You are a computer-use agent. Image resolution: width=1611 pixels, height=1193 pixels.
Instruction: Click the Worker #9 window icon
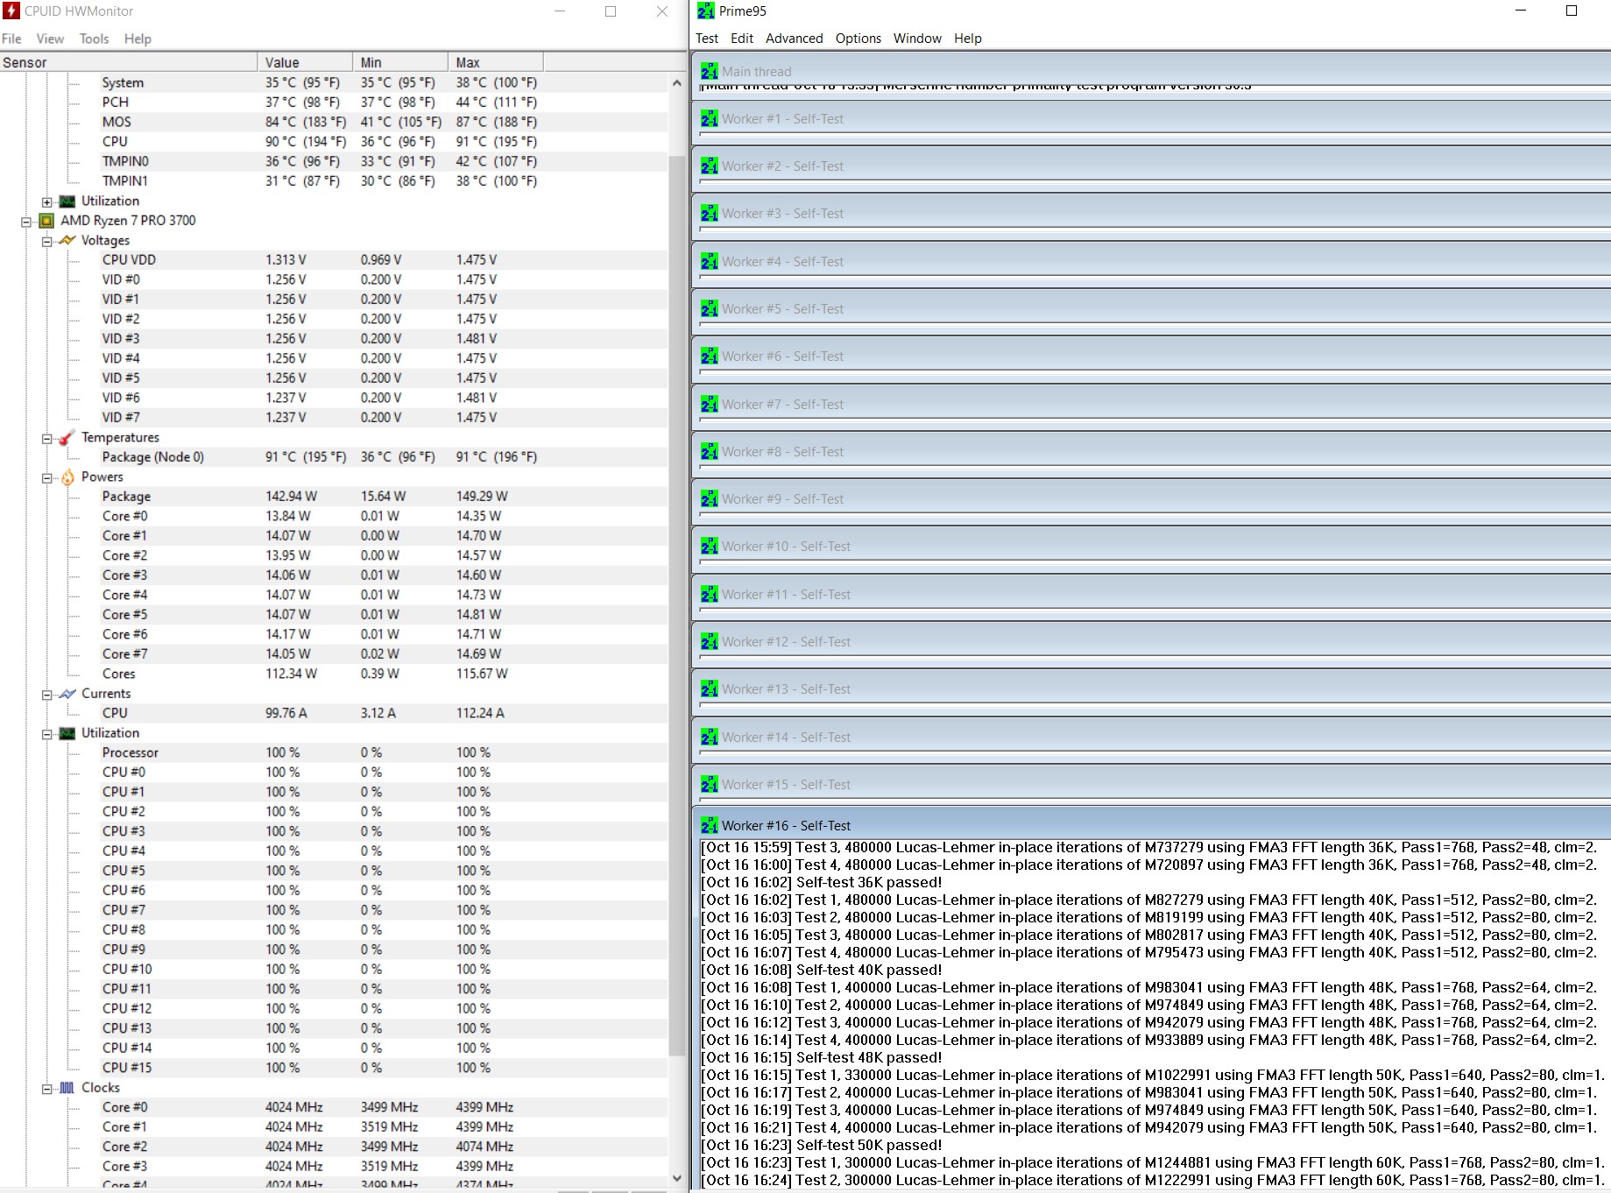[x=710, y=498]
